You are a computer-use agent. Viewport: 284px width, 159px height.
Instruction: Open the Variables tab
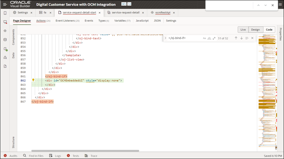[x=122, y=21]
